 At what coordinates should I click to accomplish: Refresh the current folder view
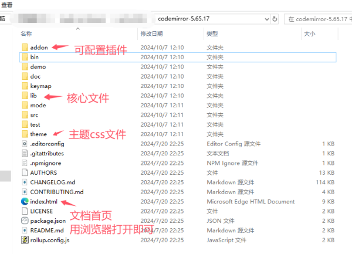click(275, 19)
